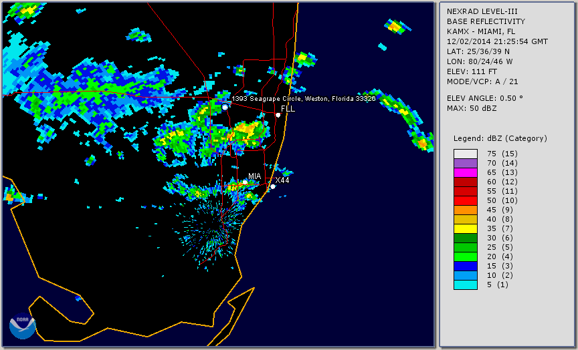Select the 25 dBZ green legend swatch
This screenshot has height=350, width=578.
[466, 247]
